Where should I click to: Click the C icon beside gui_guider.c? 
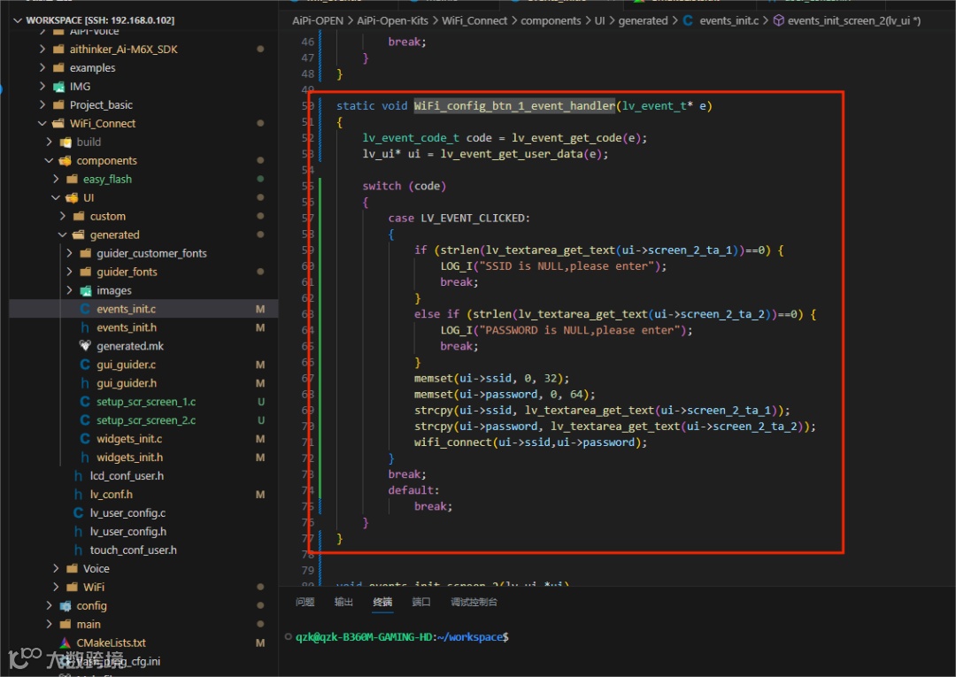point(85,365)
